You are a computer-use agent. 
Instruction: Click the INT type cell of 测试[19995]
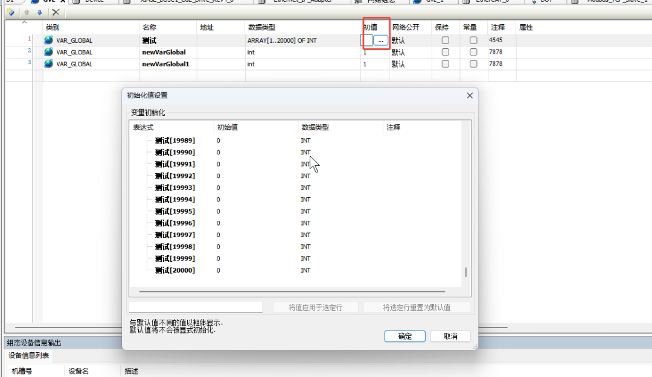tap(305, 211)
